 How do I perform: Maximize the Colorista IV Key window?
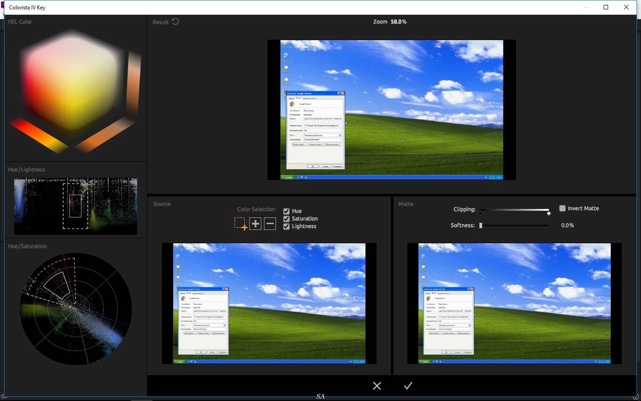(x=606, y=7)
